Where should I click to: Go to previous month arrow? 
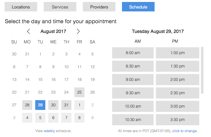pos(28,32)
